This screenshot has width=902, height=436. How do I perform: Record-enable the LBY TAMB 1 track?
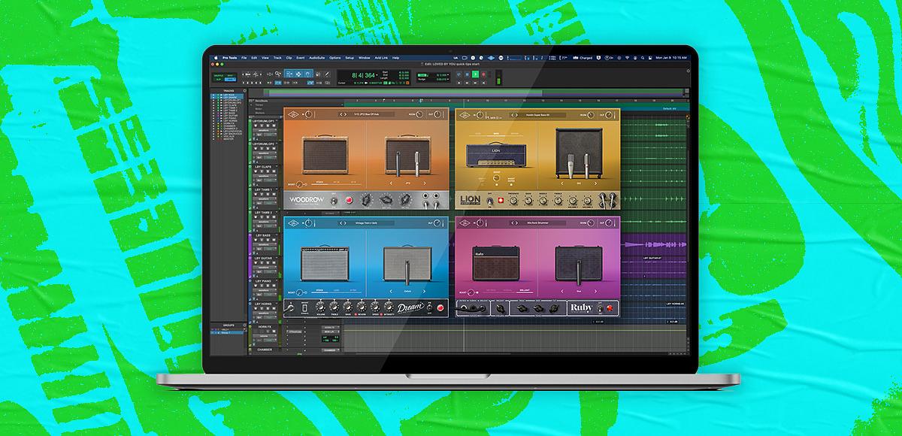click(x=256, y=194)
